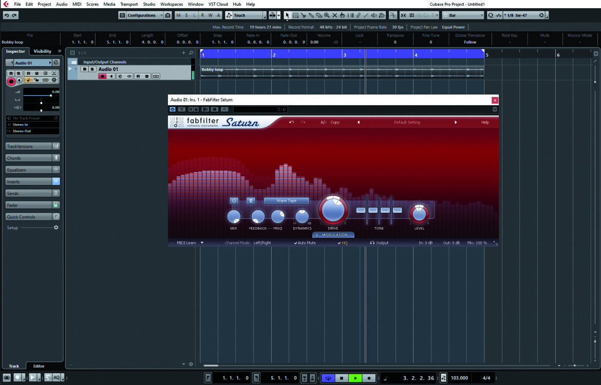Click the Copy button in Saturn
Image resolution: width=601 pixels, height=385 pixels.
[335, 123]
